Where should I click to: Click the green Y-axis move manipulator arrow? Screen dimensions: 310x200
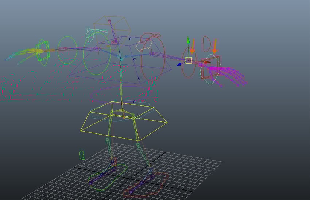point(188,40)
